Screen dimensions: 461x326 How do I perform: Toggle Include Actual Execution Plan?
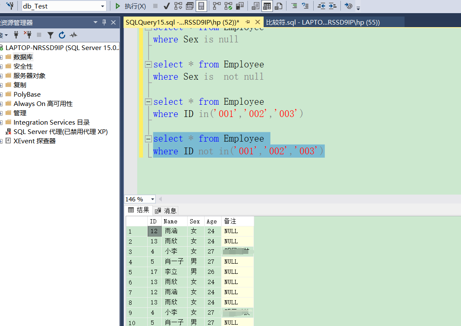click(217, 6)
